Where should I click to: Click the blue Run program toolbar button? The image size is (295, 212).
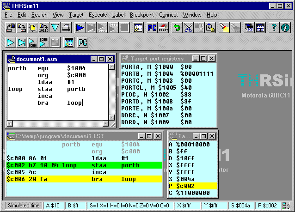80,27
